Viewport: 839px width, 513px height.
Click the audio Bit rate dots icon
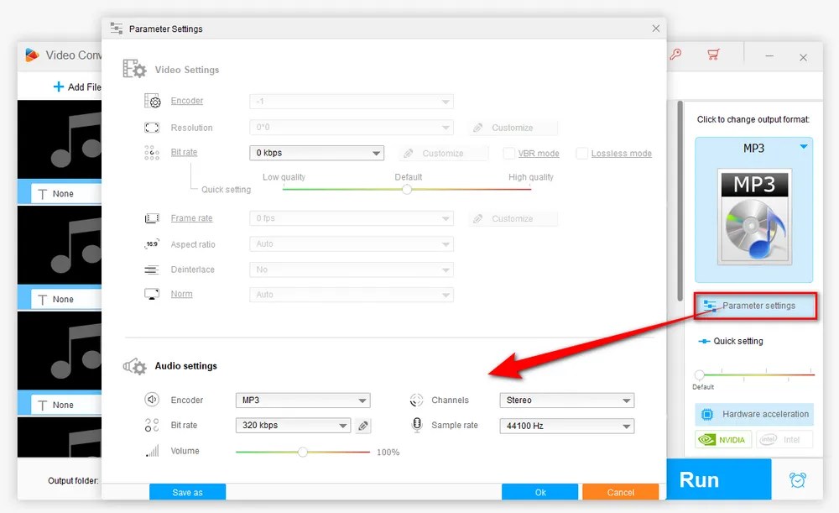152,425
